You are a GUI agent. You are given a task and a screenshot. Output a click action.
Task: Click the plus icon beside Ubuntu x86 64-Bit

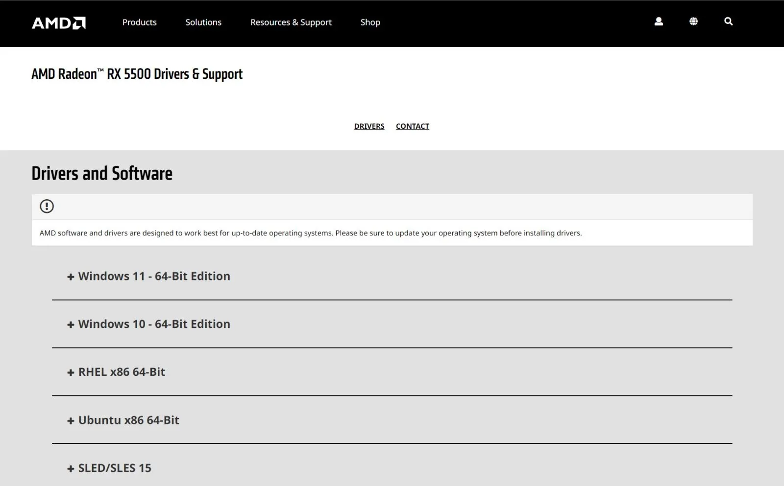71,421
